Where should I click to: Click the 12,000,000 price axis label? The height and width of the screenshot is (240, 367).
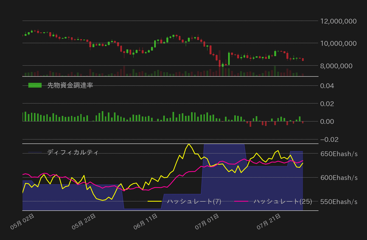click(338, 21)
